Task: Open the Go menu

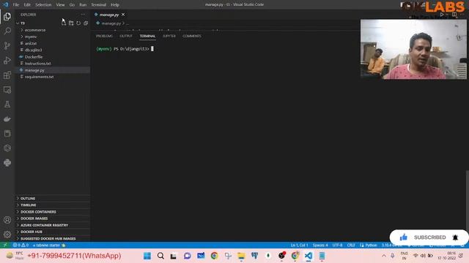Action: coord(72,5)
